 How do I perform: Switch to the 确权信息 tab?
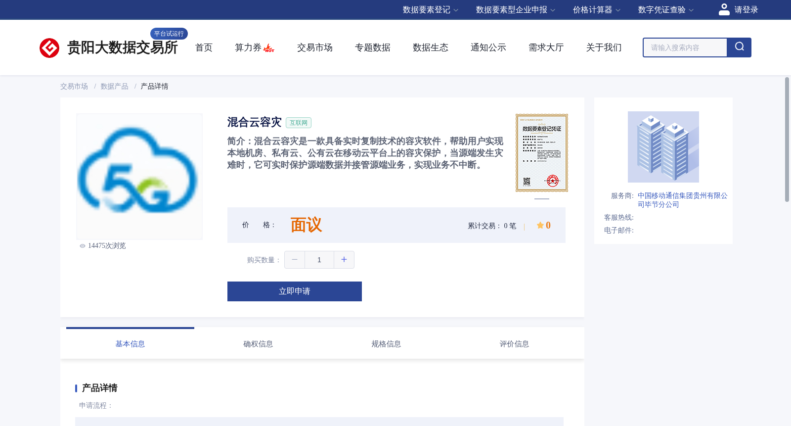[x=258, y=344]
